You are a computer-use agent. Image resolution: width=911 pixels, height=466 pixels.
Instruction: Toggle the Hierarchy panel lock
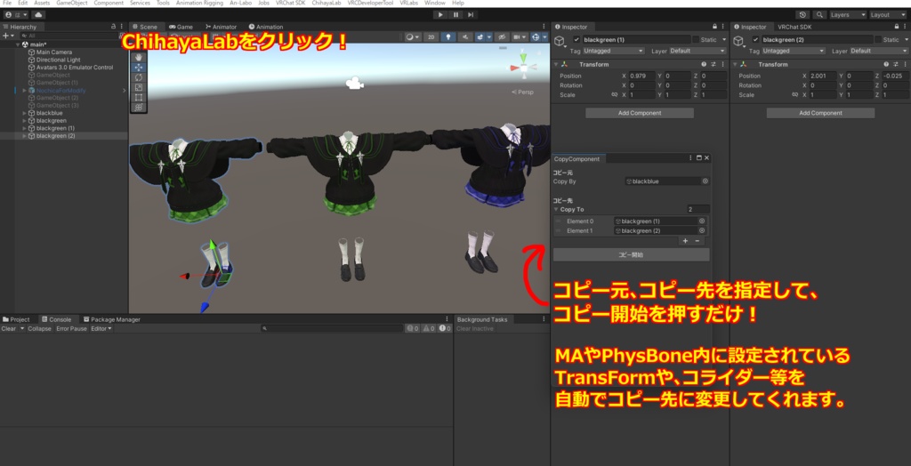(113, 27)
